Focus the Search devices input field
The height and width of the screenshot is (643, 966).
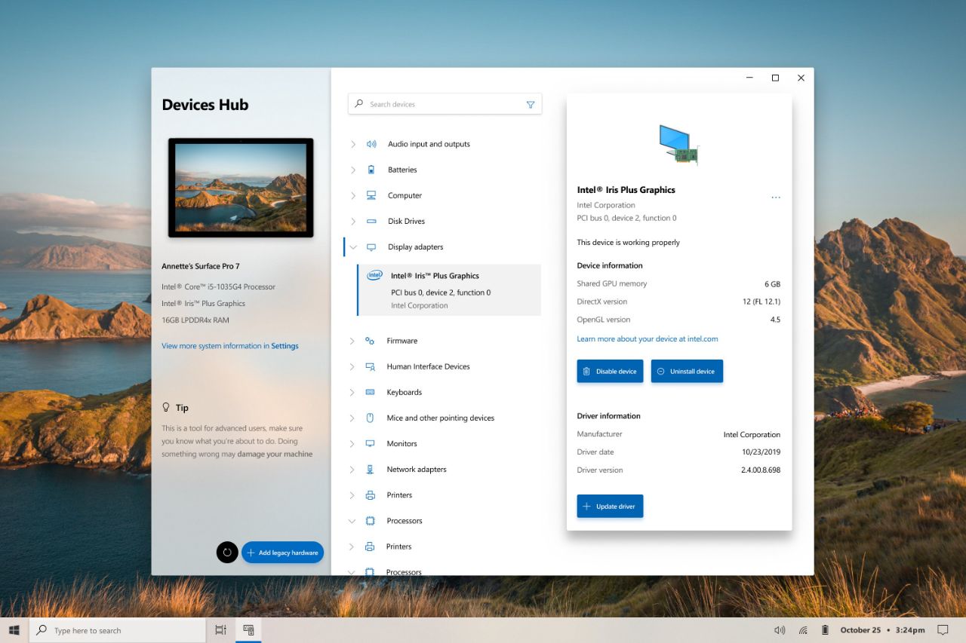pyautogui.click(x=445, y=104)
